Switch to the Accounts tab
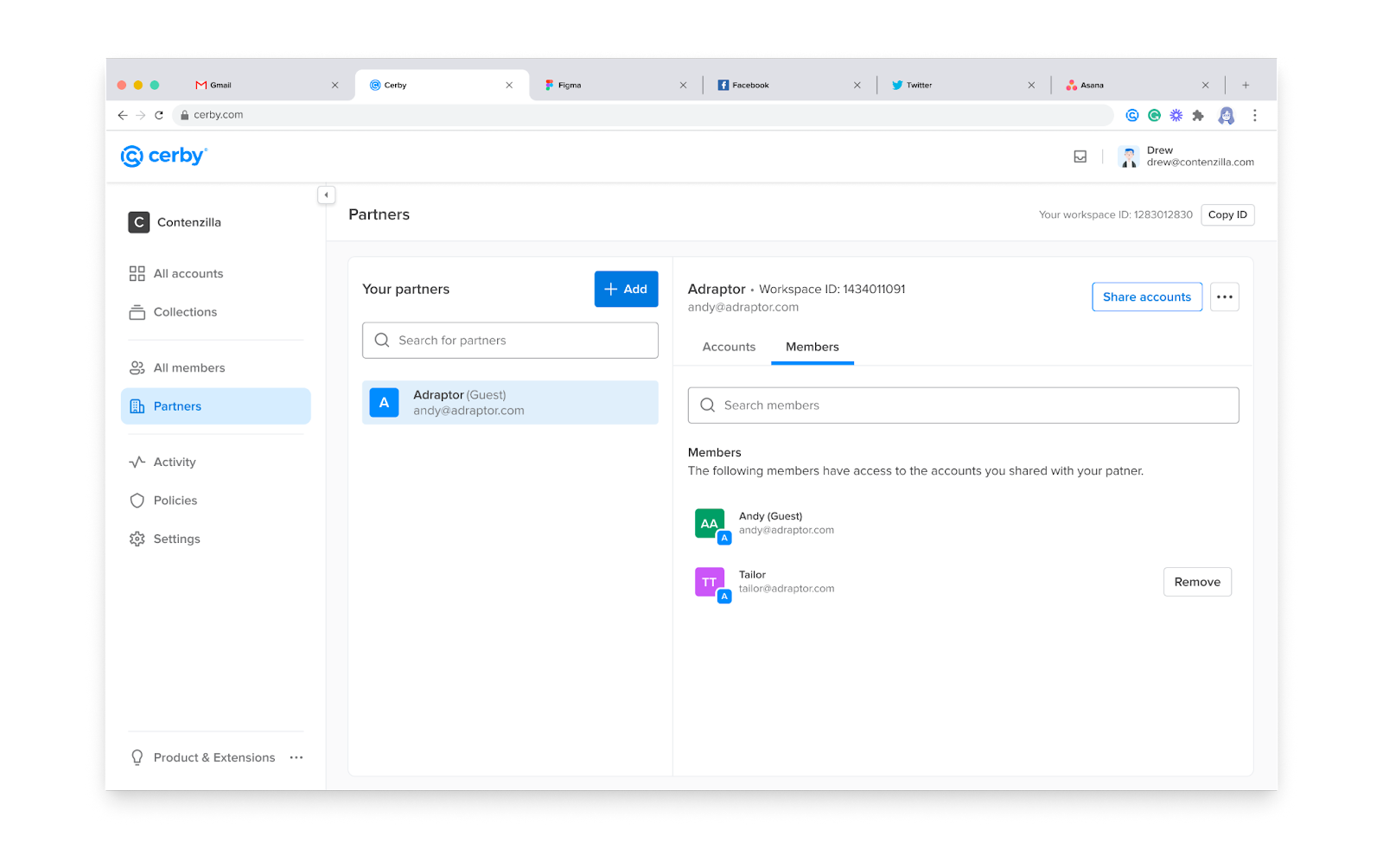The image size is (1383, 849). click(729, 347)
